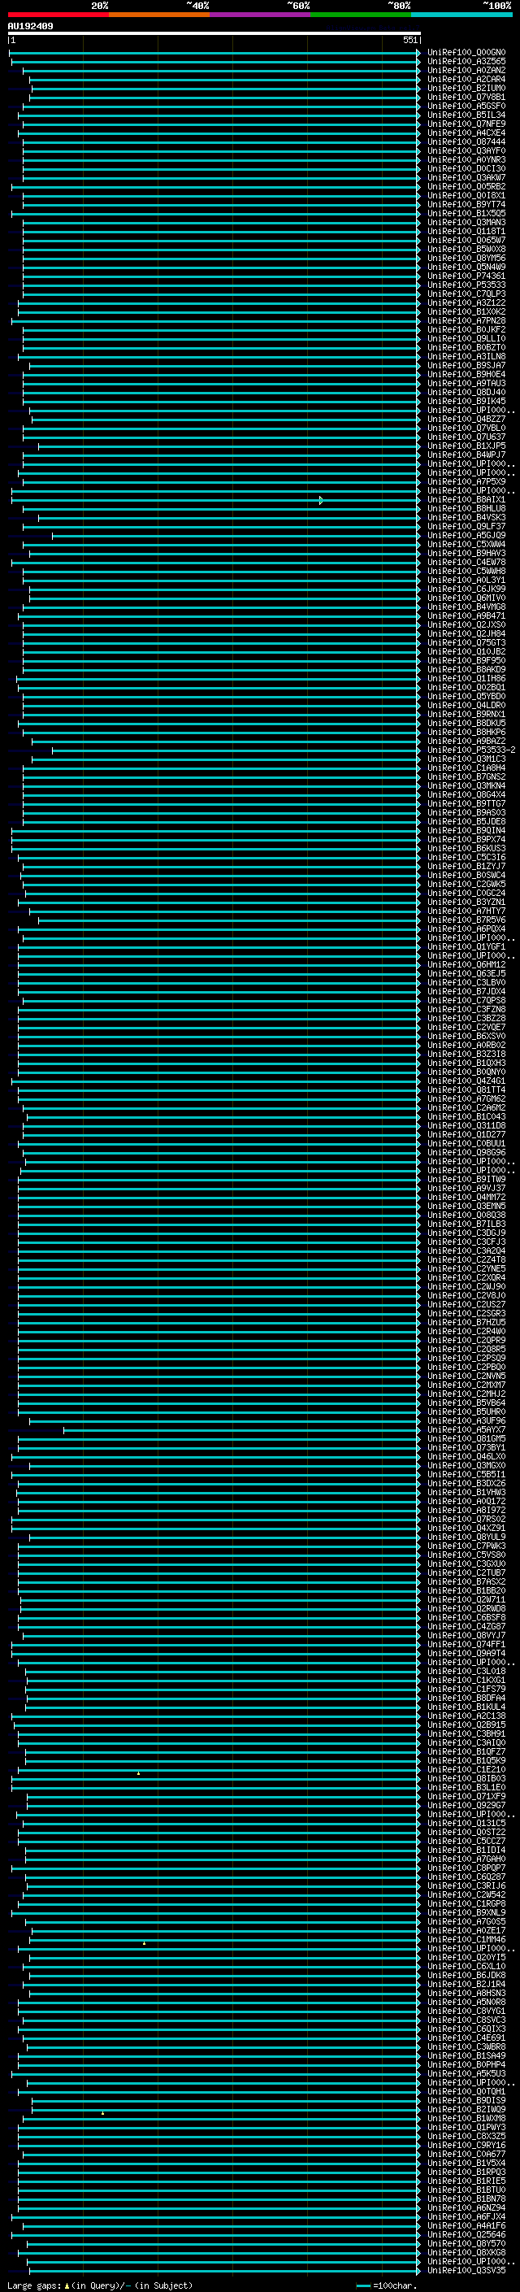Viewport: 520px width, 2292px height.
Task: Click label UniRef100_C1RGP8
Action: 466,1904
